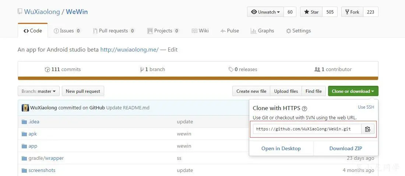405x176 pixels.
Task: View the 223 forks count
Action: (x=371, y=12)
